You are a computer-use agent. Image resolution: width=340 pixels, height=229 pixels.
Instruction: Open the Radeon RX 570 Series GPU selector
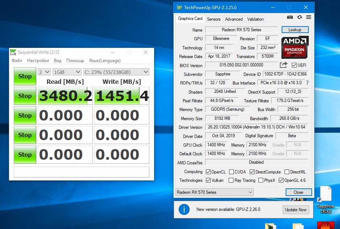[215, 192]
